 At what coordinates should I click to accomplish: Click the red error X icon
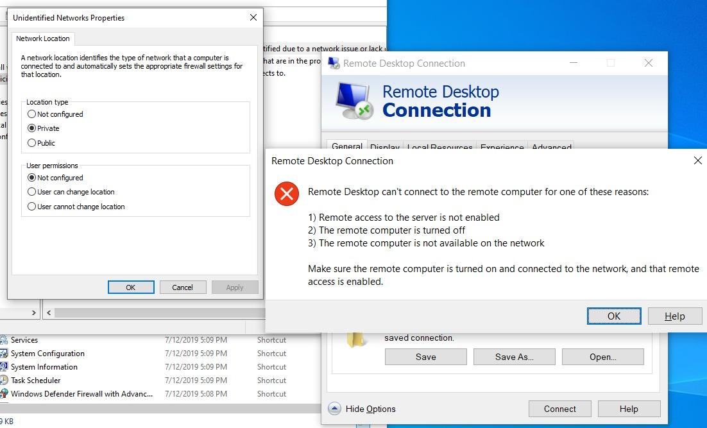[286, 194]
